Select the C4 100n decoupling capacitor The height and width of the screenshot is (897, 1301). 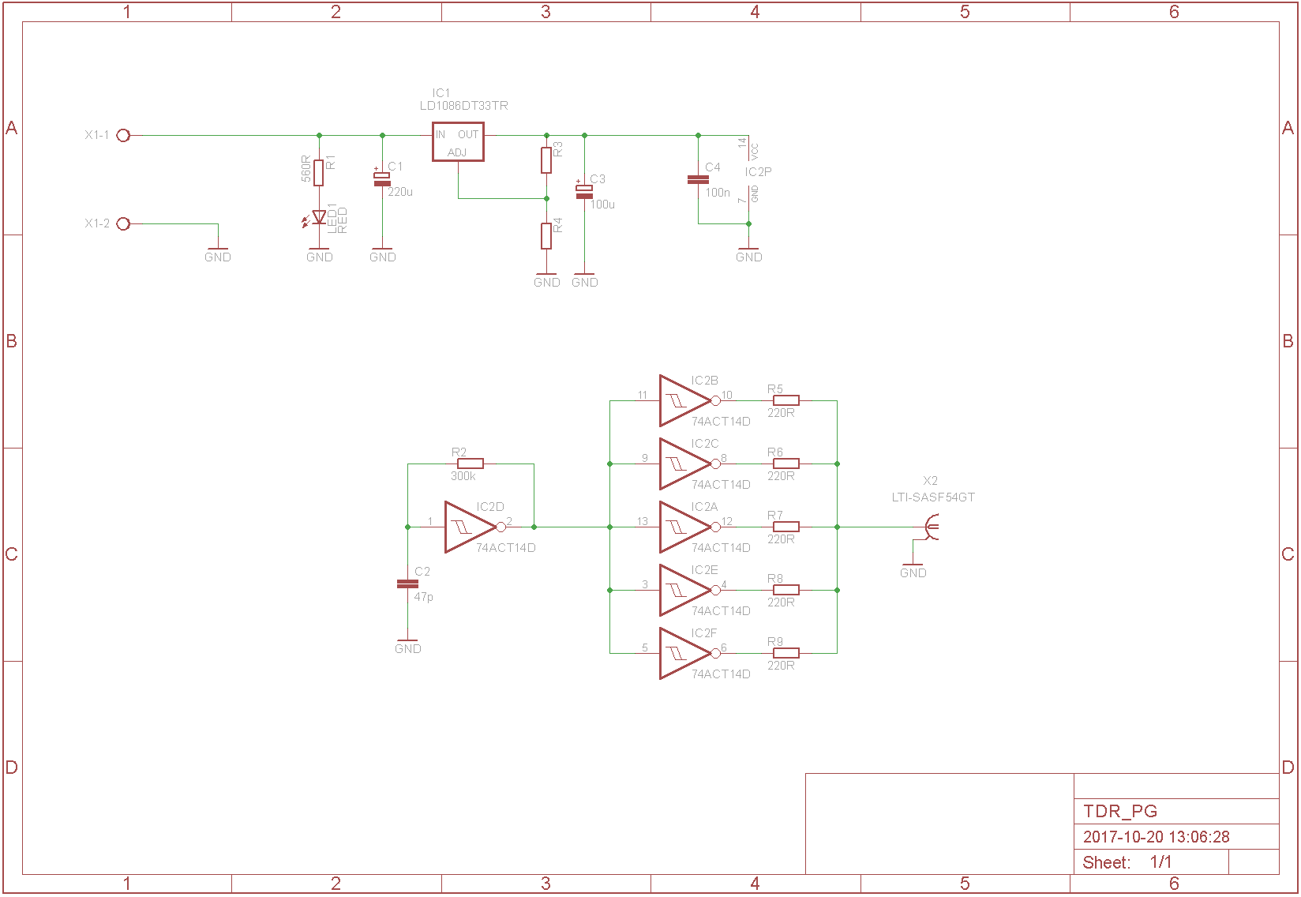[698, 179]
